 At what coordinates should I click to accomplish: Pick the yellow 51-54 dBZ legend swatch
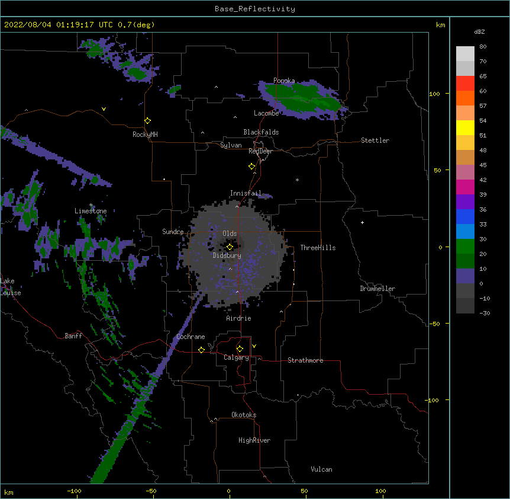tap(465, 127)
